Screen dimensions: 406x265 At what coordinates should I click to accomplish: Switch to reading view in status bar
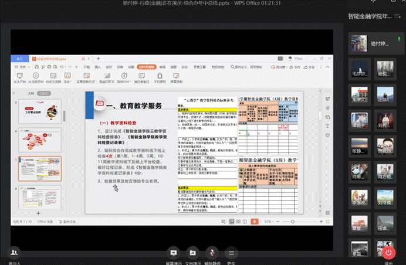pyautogui.click(x=245, y=222)
